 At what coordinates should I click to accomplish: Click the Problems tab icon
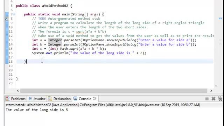tap(7, 99)
